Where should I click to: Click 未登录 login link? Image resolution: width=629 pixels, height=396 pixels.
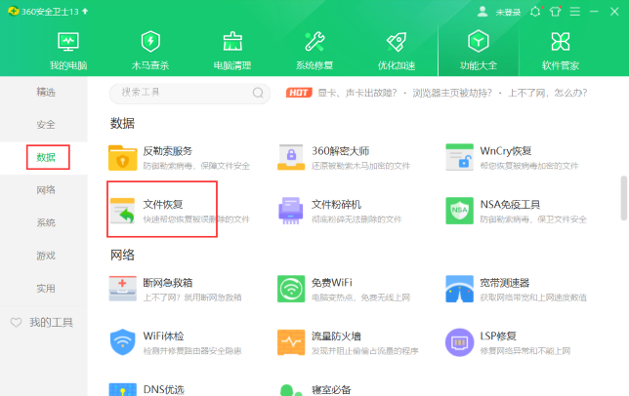(x=508, y=13)
